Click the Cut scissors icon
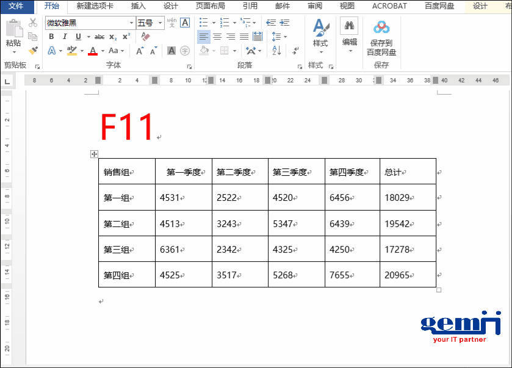512x368 pixels. pos(32,23)
